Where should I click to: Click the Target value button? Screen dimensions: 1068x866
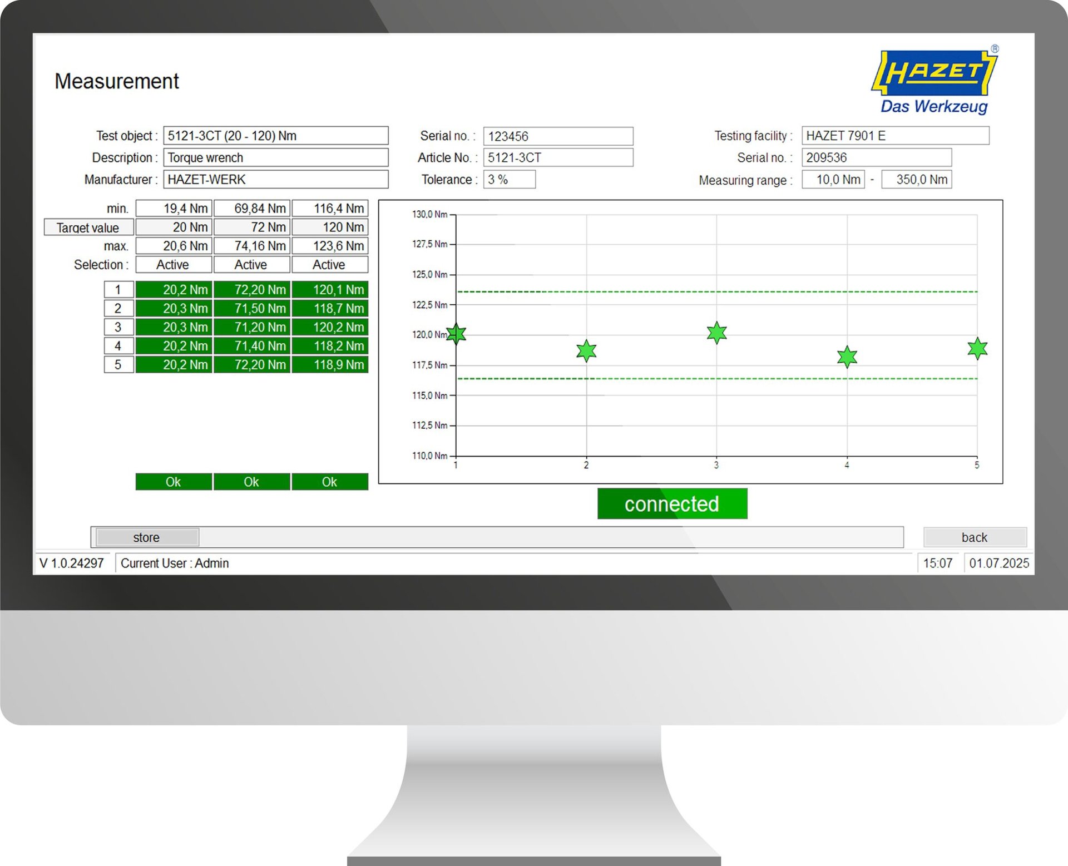(88, 227)
